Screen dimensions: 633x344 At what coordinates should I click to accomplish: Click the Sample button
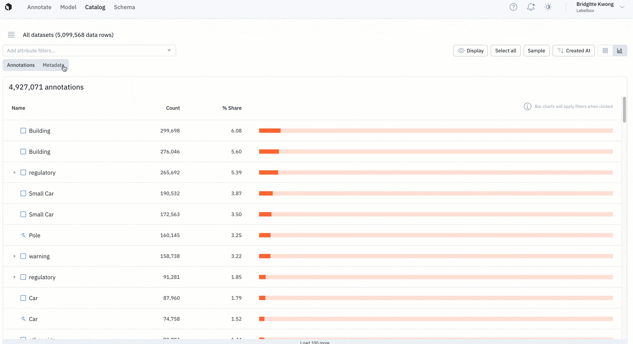(536, 51)
